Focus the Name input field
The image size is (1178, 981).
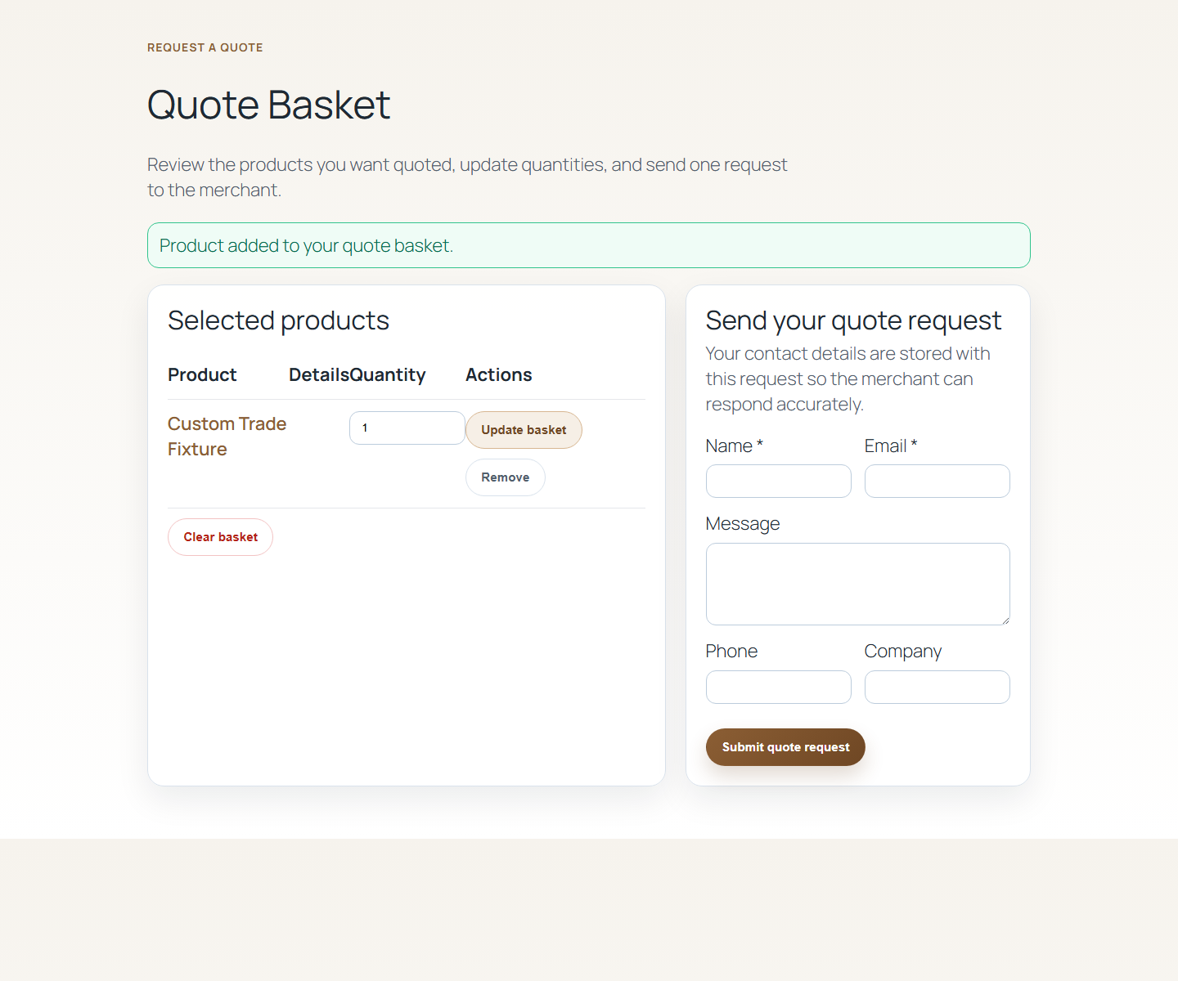tap(778, 481)
